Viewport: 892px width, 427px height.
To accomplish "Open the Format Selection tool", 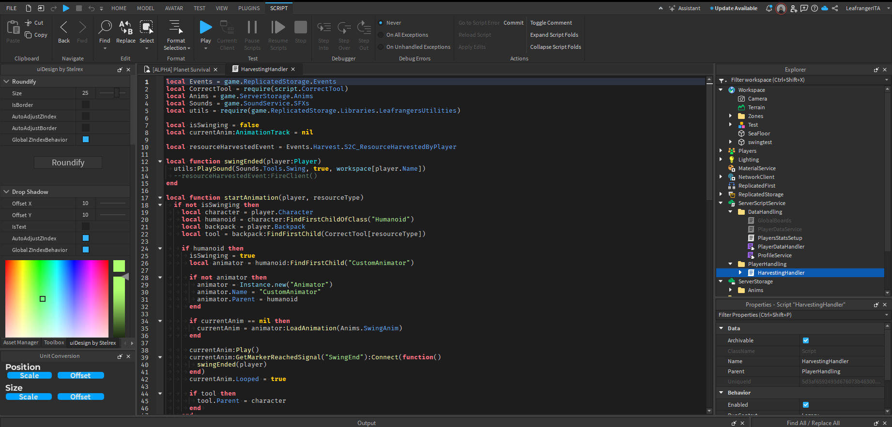I will (x=176, y=27).
